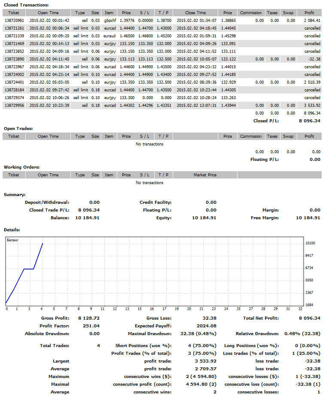Click close time 2015.02.02 13:07:31

pos(196,105)
